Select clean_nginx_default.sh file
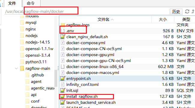The height and width of the screenshot is (108, 195). tap(127, 37)
